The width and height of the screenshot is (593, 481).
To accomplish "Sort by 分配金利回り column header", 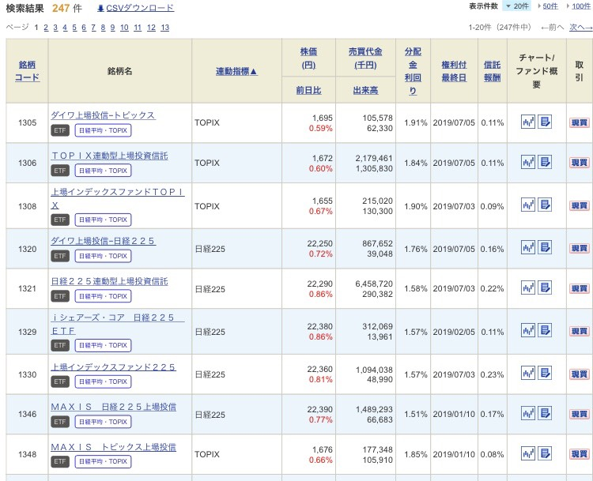I will click(x=413, y=71).
